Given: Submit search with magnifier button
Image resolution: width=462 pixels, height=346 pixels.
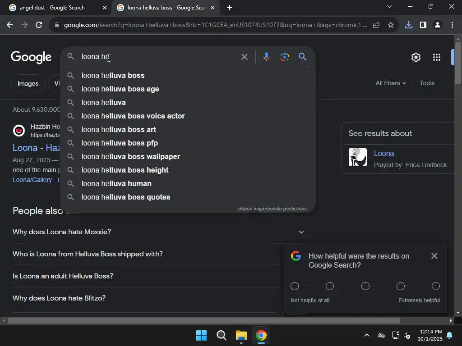Looking at the screenshot, I should (x=302, y=57).
